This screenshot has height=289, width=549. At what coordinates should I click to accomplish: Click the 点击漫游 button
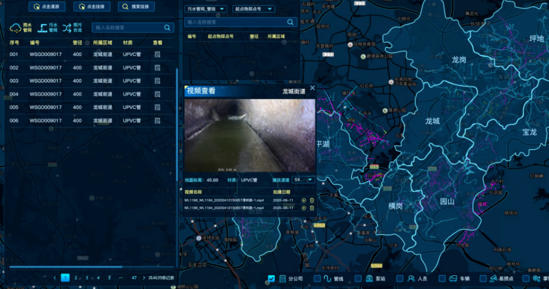(48, 7)
